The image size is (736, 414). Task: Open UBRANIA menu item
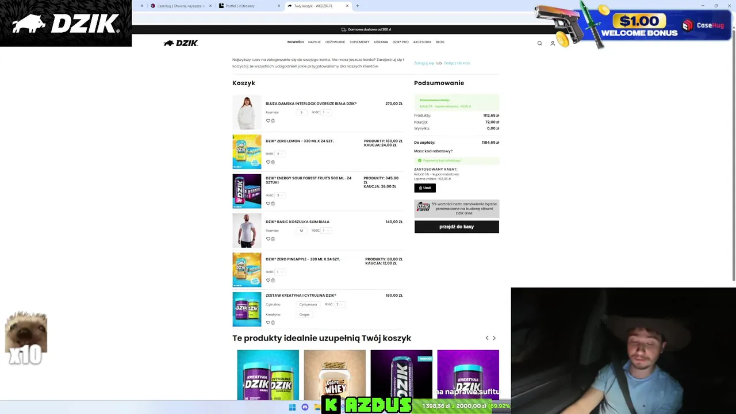tap(381, 42)
